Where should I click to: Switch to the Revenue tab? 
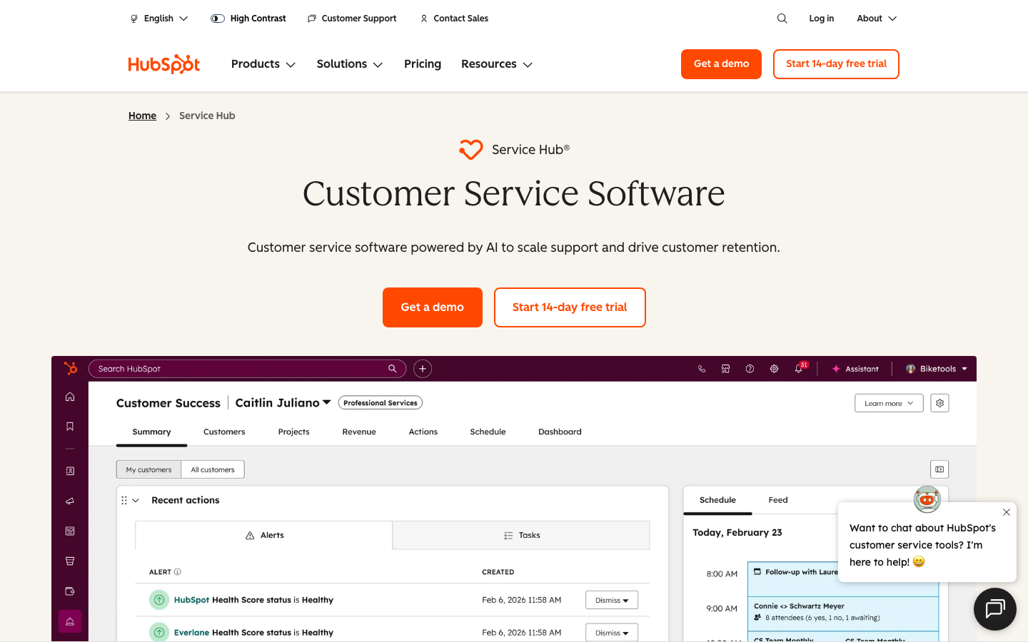[x=359, y=432]
